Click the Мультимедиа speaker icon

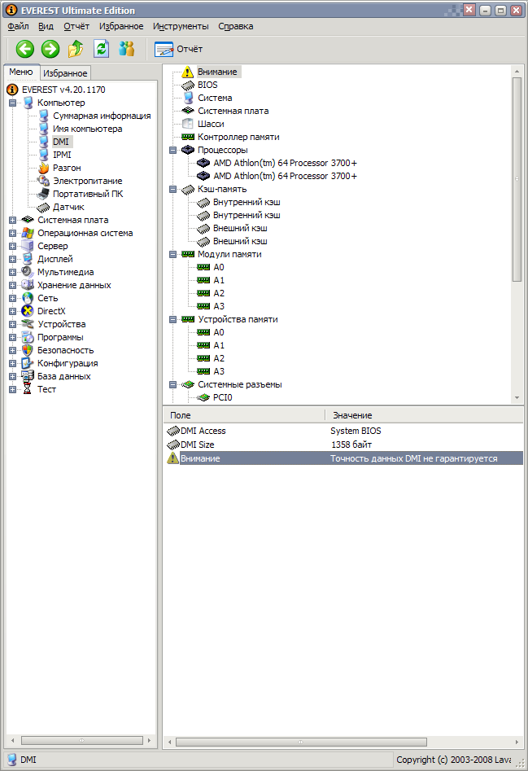(x=28, y=272)
